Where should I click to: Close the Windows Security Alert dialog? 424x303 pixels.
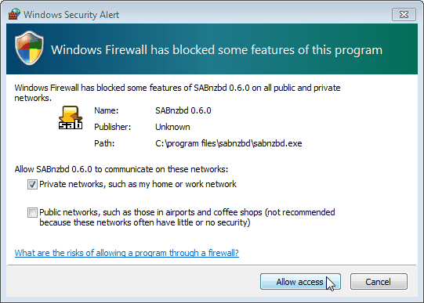(x=404, y=14)
